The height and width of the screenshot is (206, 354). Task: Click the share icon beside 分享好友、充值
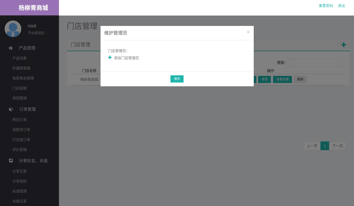click(11, 161)
